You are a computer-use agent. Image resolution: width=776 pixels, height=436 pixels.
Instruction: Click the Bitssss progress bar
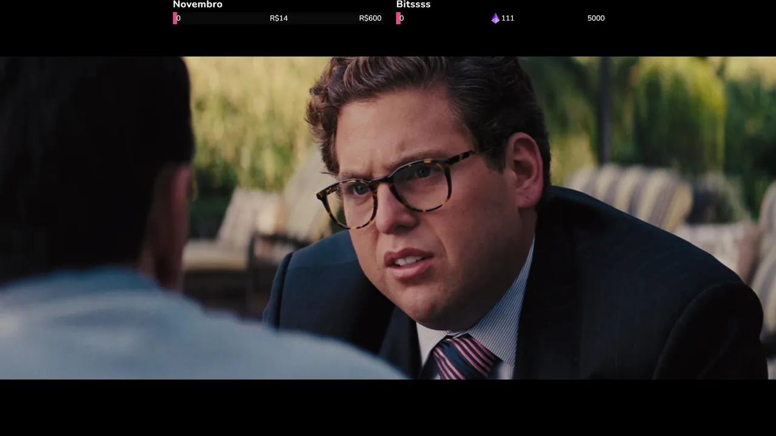click(x=502, y=18)
